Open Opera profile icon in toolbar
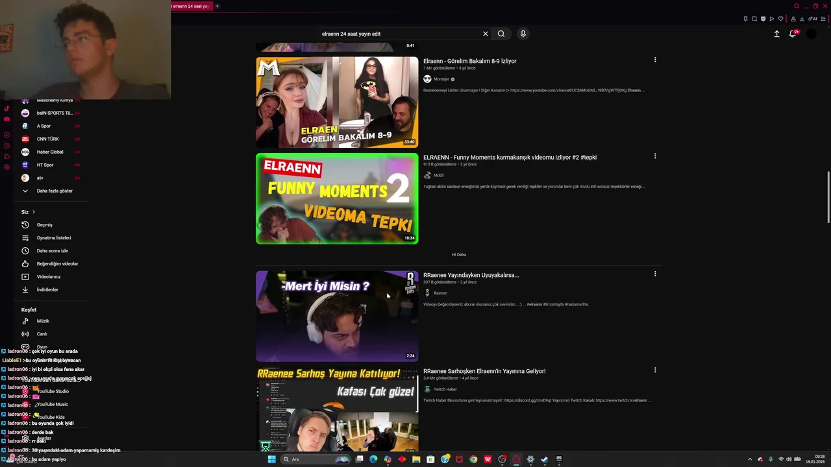 coord(793,19)
